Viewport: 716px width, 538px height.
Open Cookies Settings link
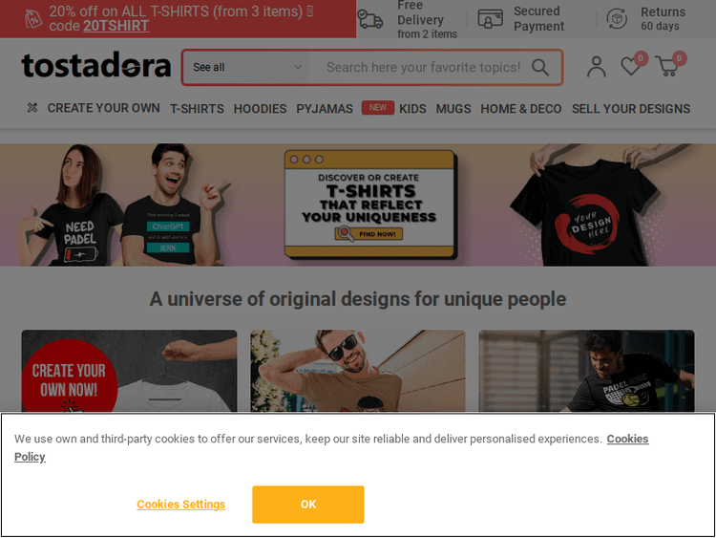pyautogui.click(x=180, y=505)
